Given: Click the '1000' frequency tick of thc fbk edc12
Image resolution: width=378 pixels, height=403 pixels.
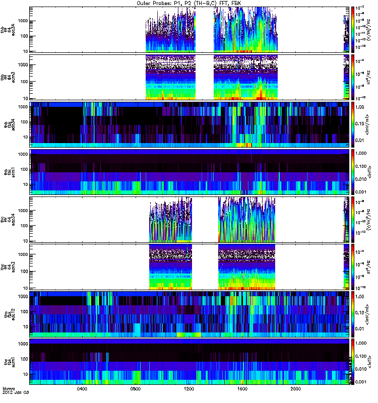Looking at the screenshot, I should (x=23, y=296).
